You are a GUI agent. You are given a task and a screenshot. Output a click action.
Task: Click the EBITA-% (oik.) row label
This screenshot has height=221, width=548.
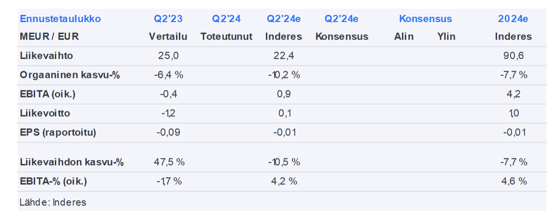point(54,181)
